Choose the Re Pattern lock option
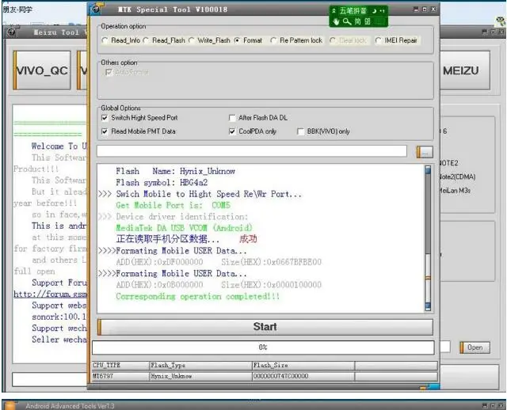Image resolution: width=507 pixels, height=410 pixels. 296,40
